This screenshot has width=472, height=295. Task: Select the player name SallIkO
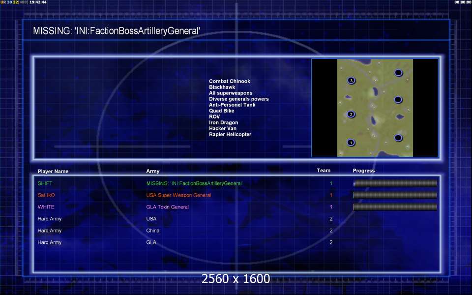46,195
